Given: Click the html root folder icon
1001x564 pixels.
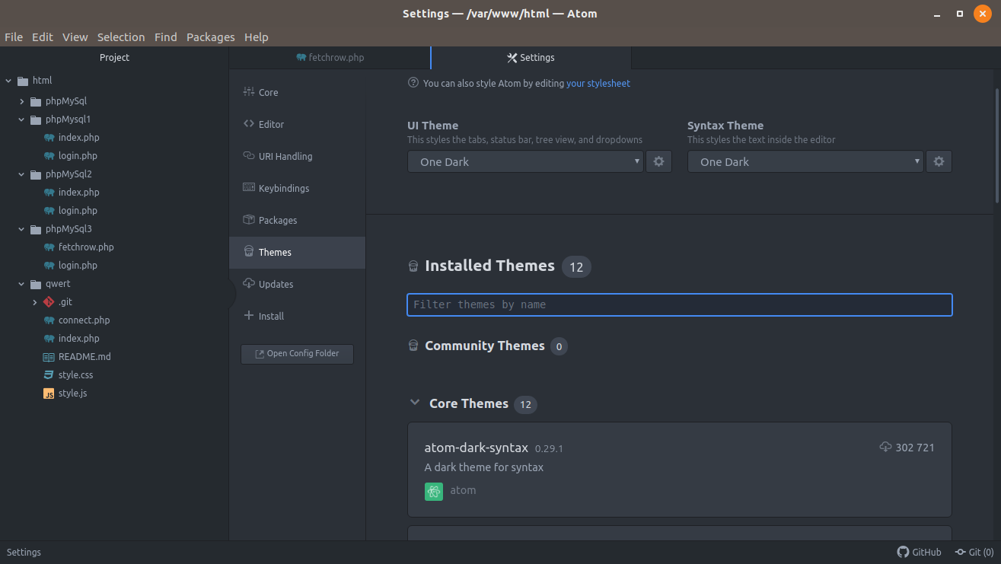Looking at the screenshot, I should 23,81.
